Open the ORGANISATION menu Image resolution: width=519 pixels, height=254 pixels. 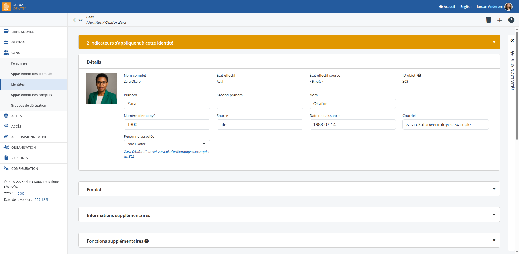point(34,148)
